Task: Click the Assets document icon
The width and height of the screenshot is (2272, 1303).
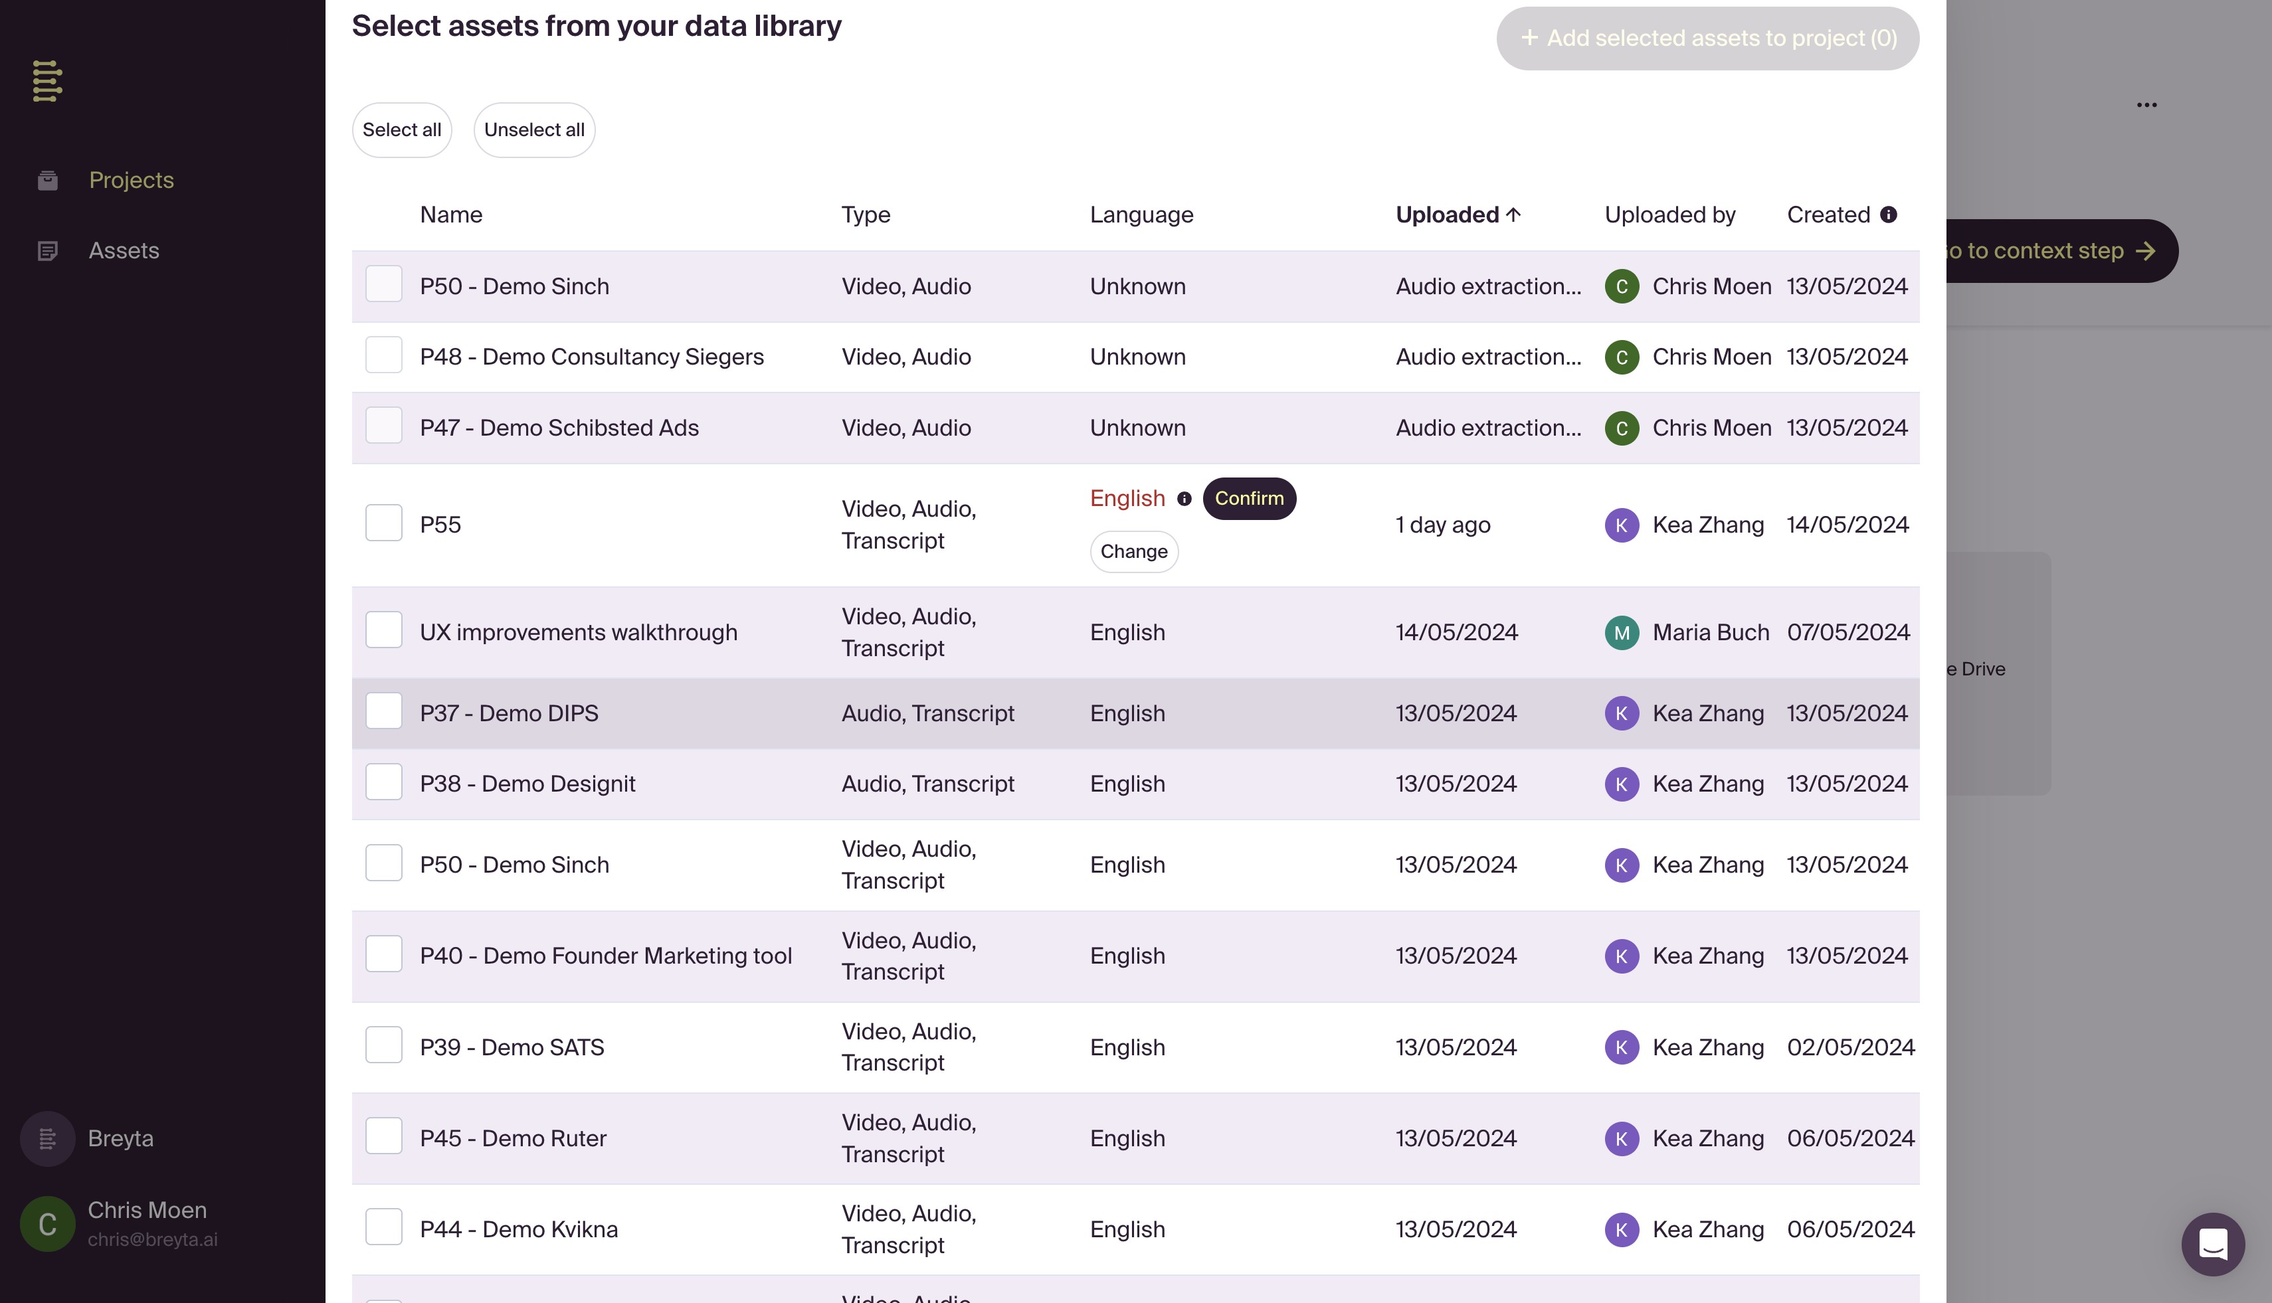Action: click(x=47, y=252)
